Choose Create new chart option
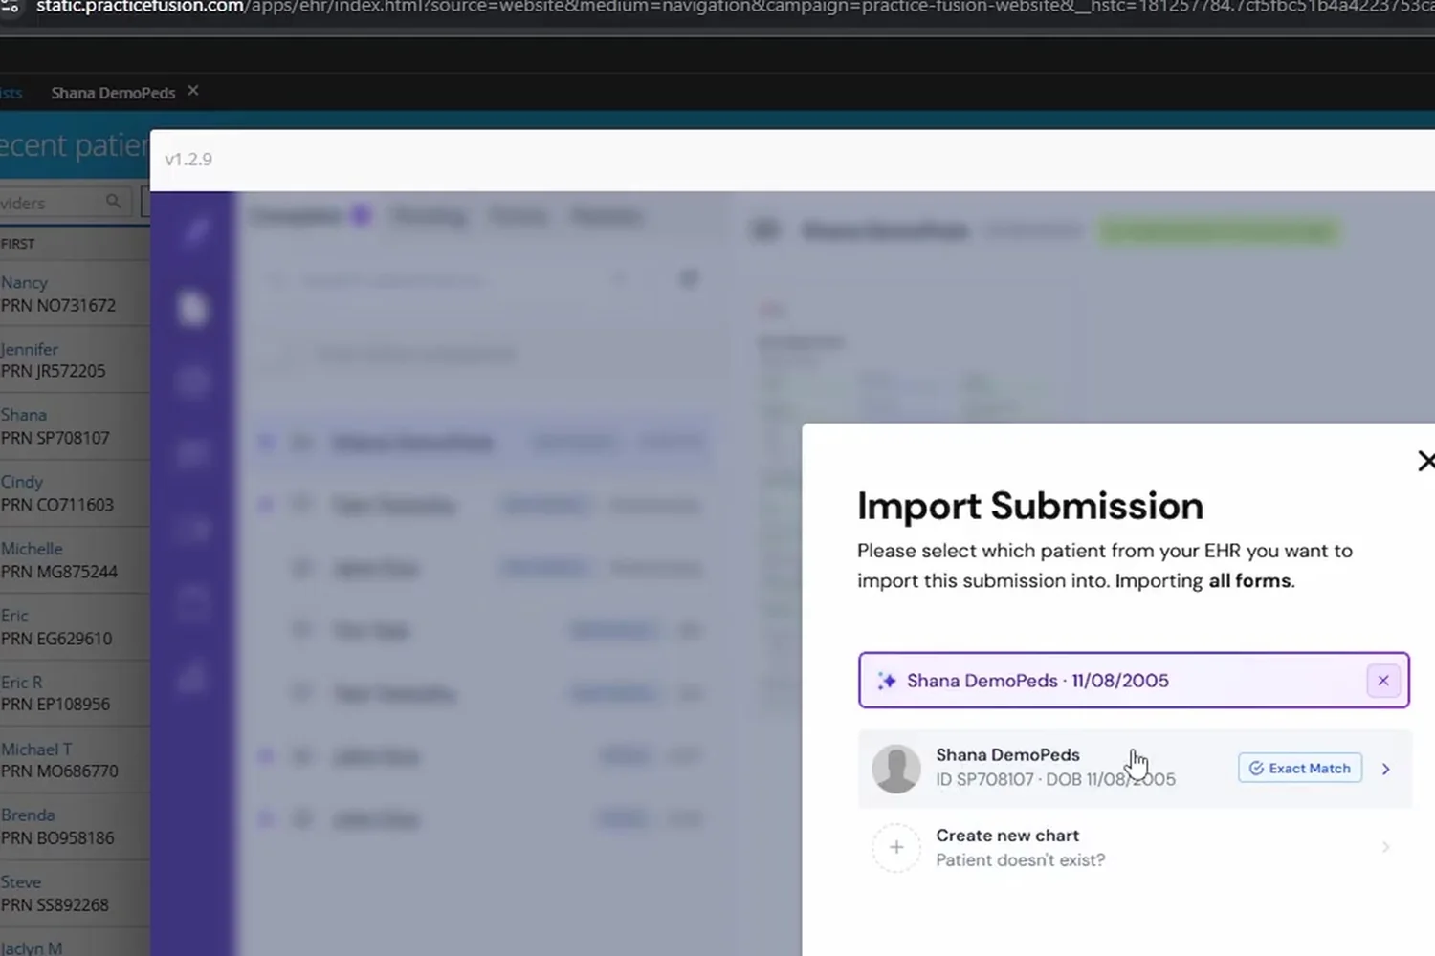 (1135, 847)
